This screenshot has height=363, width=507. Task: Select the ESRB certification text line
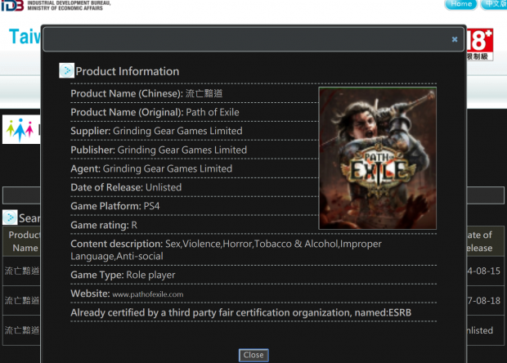[x=241, y=312]
